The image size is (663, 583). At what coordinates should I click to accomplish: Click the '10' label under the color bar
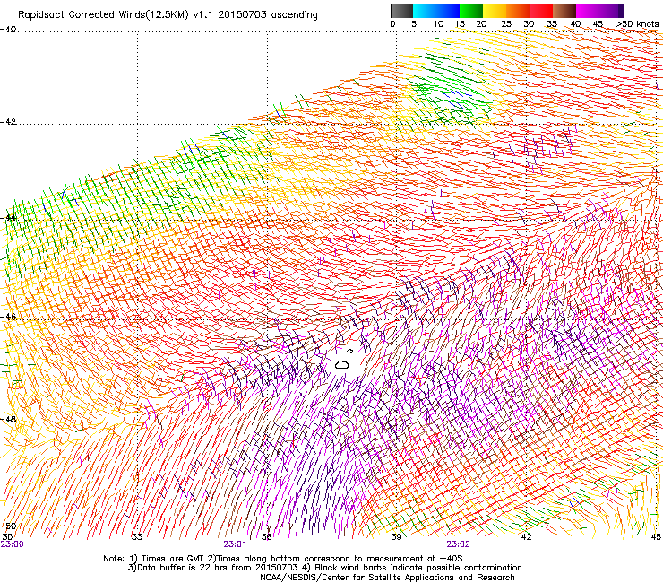click(438, 24)
